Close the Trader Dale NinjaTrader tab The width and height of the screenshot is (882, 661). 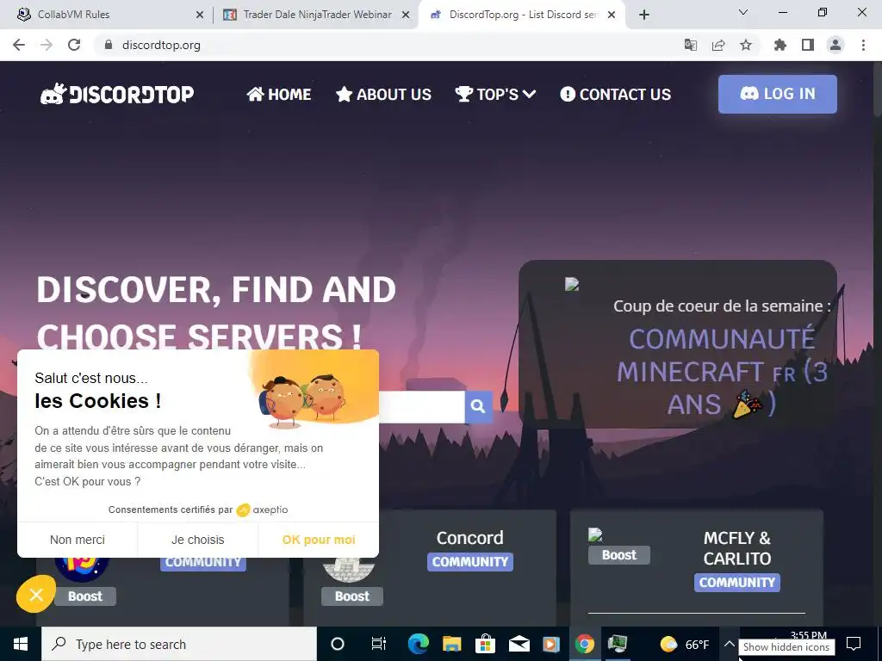click(x=405, y=15)
